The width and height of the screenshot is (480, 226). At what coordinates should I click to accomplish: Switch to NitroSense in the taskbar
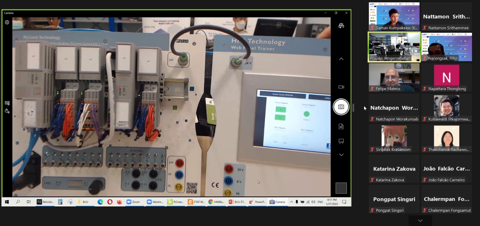45,202
